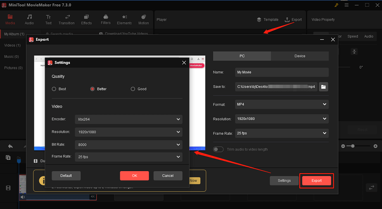Click the Name field containing My Movie
The height and width of the screenshot is (209, 382).
pyautogui.click(x=282, y=72)
